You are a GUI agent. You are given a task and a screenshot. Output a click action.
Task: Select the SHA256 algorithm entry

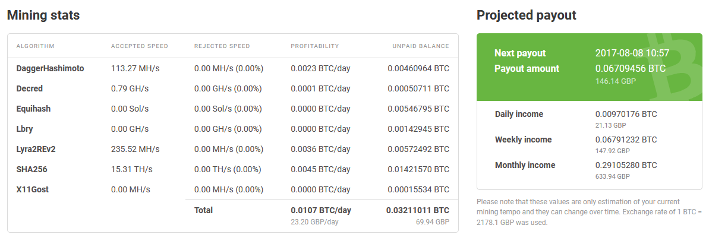click(31, 169)
